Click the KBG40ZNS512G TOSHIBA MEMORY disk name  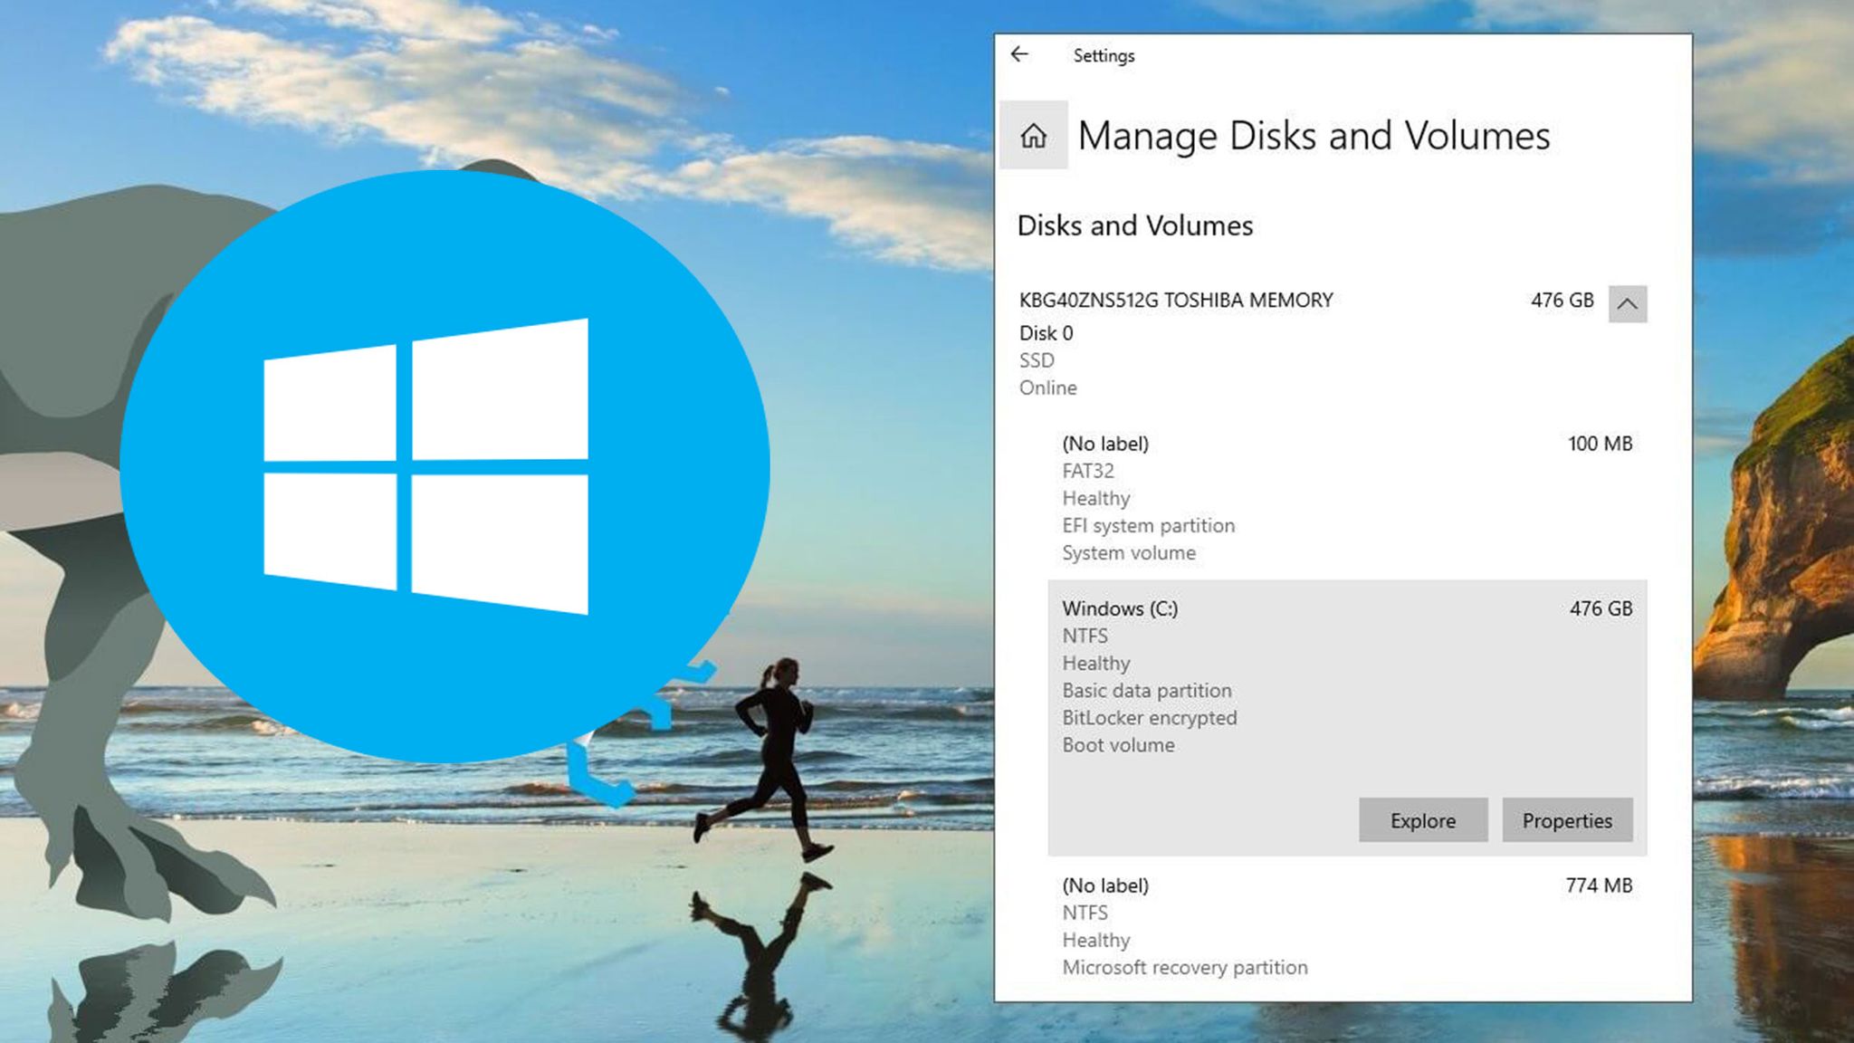click(1174, 300)
